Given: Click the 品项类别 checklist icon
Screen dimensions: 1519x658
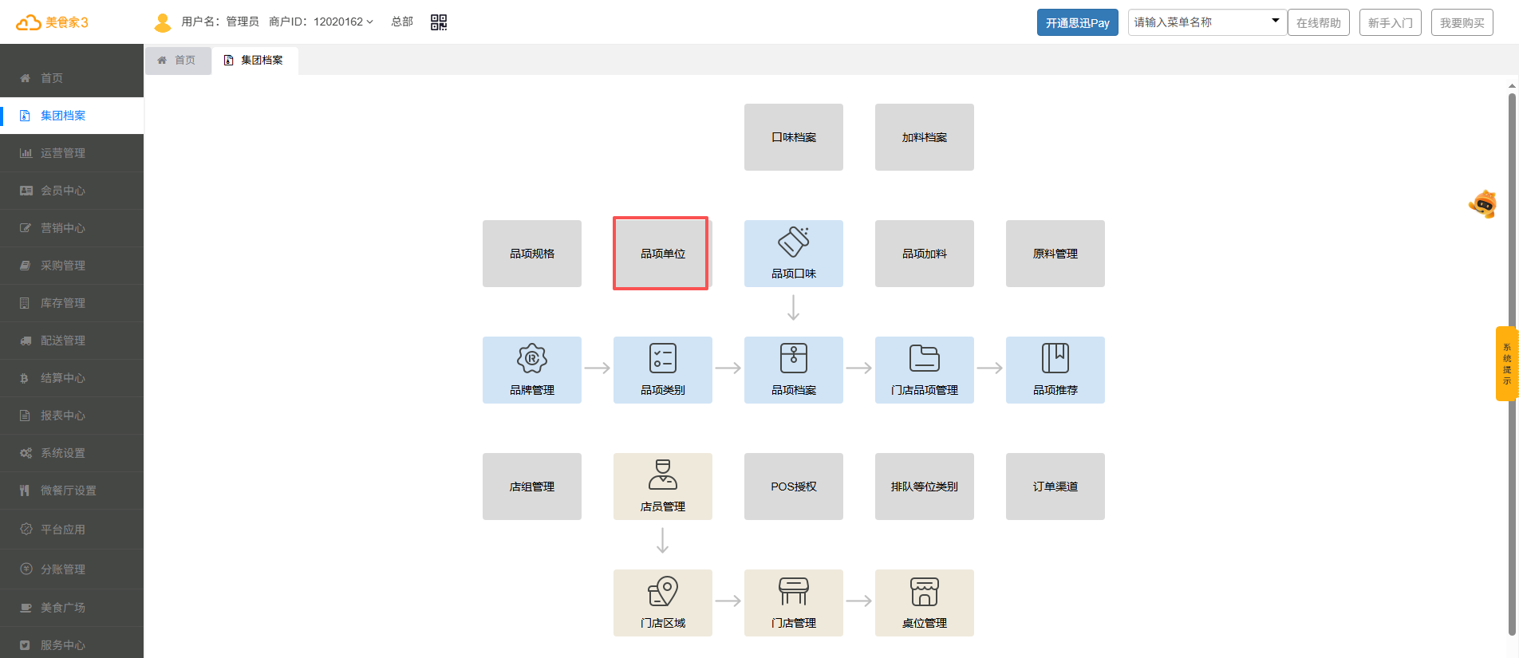Looking at the screenshot, I should [x=662, y=360].
